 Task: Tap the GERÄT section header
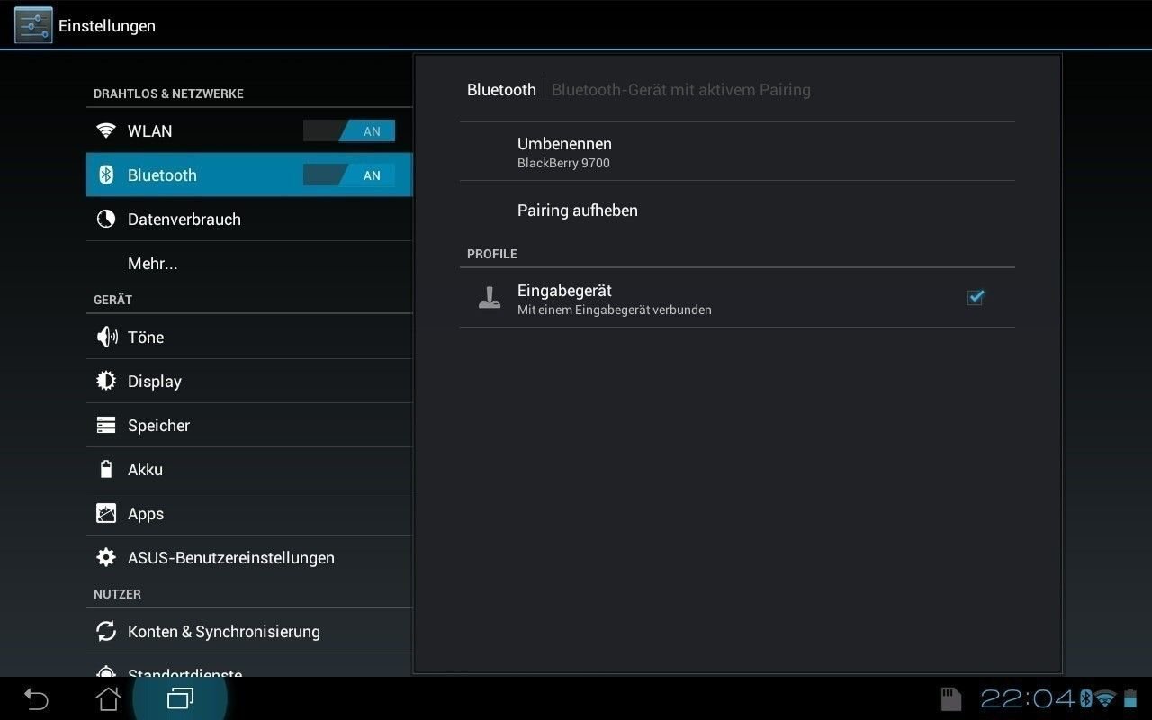point(112,300)
